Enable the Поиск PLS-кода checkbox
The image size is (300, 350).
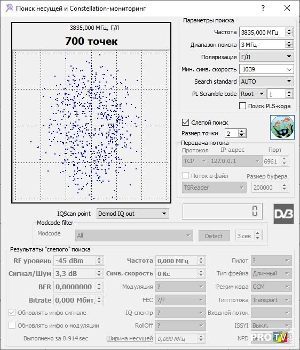point(242,106)
